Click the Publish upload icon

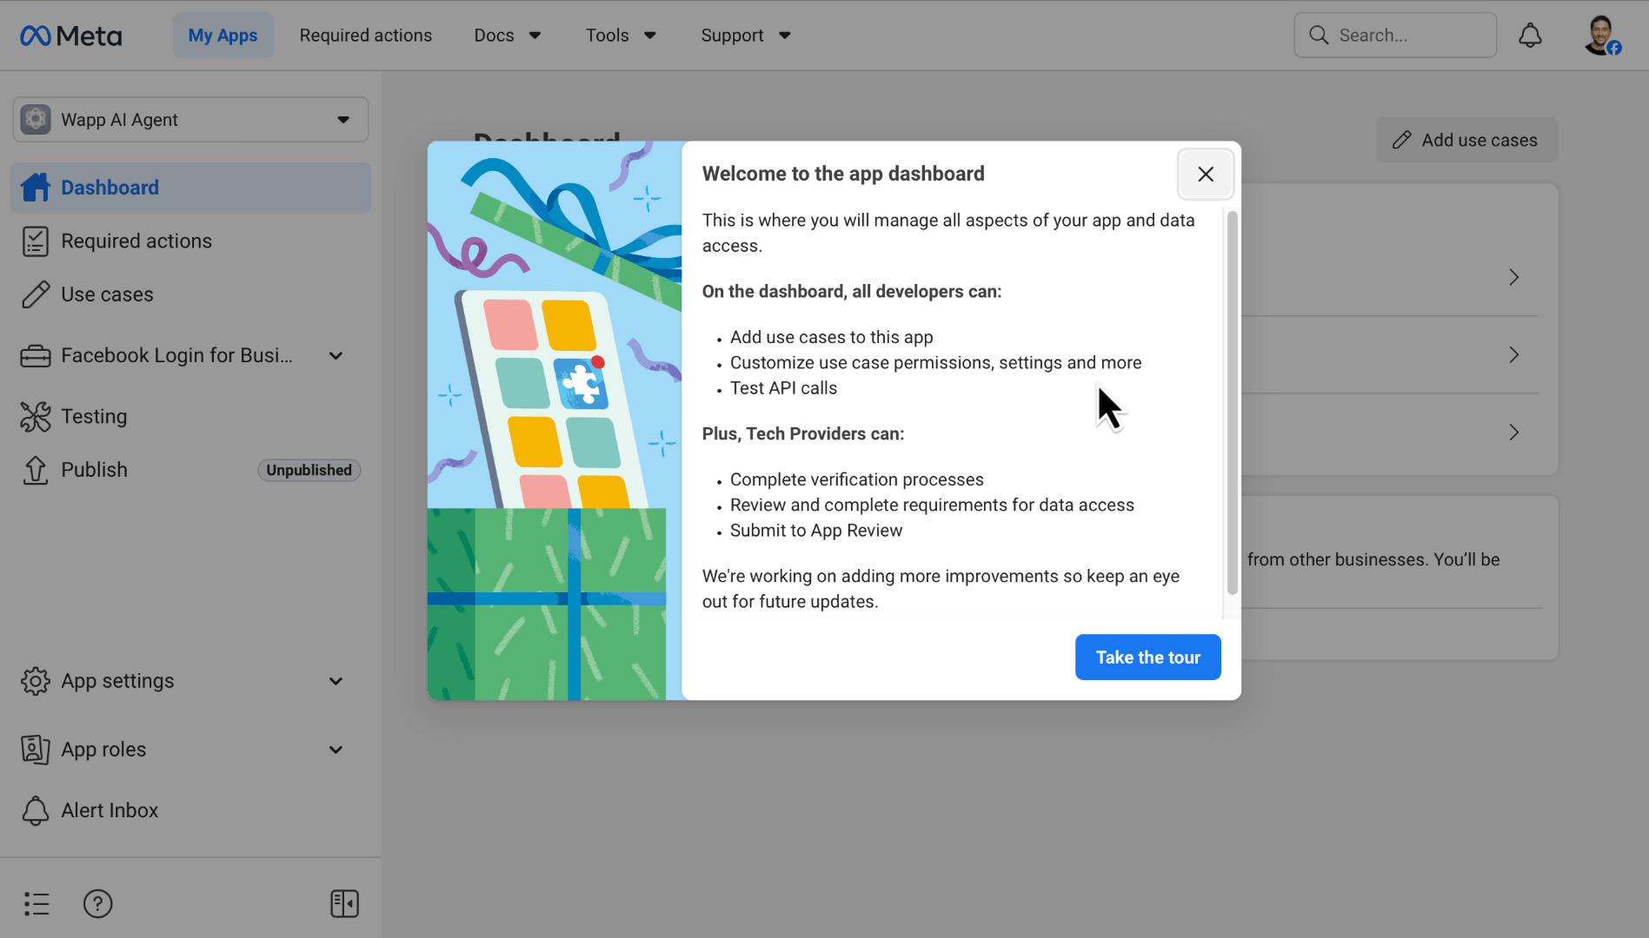pyautogui.click(x=36, y=470)
